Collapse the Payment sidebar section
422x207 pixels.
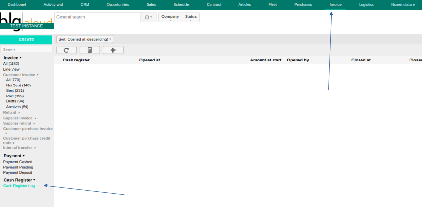[x=14, y=156]
